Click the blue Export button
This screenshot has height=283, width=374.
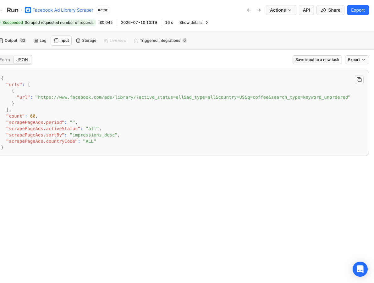pyautogui.click(x=358, y=10)
